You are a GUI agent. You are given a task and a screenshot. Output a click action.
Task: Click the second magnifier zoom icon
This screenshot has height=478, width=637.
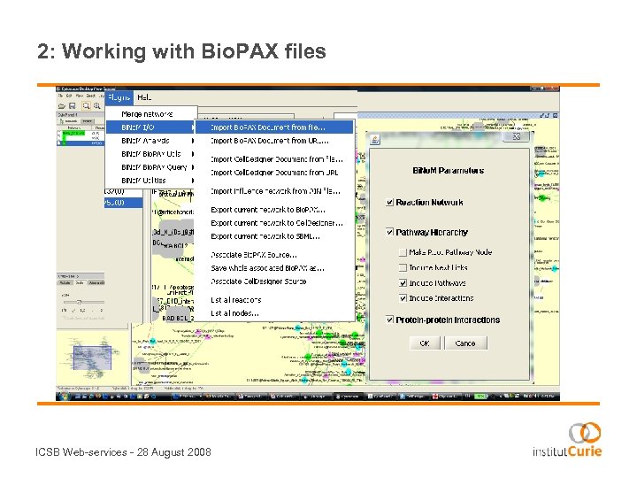coord(97,105)
